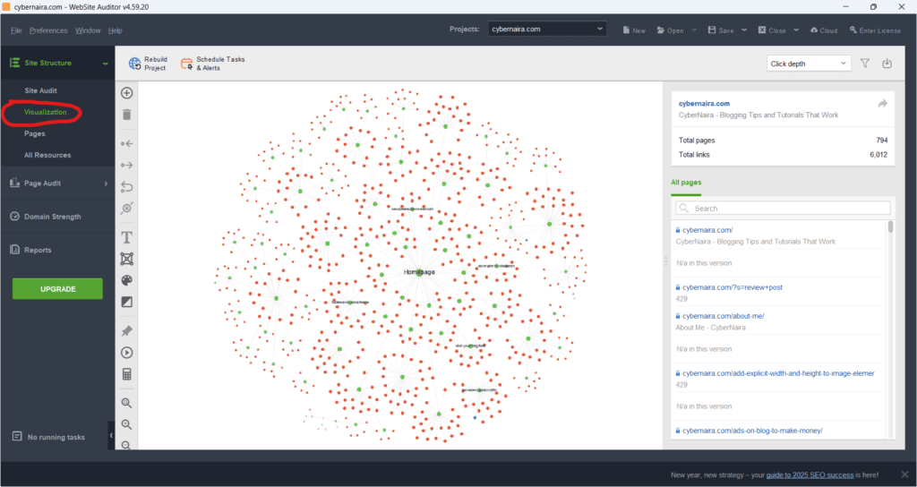Image resolution: width=917 pixels, height=487 pixels.
Task: Open the Help menu
Action: [x=116, y=30]
